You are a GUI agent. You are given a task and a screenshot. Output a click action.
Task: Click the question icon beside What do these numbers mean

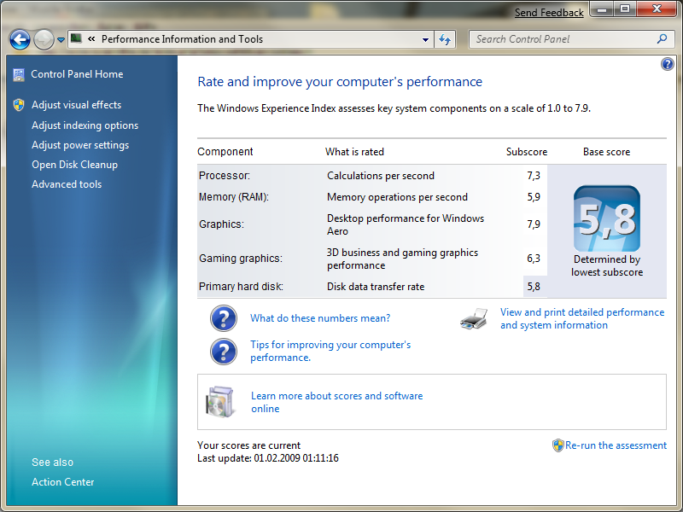click(224, 318)
